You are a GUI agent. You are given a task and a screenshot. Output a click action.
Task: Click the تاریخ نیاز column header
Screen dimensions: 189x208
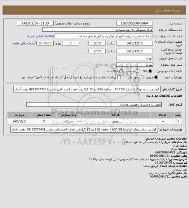coord(19,115)
